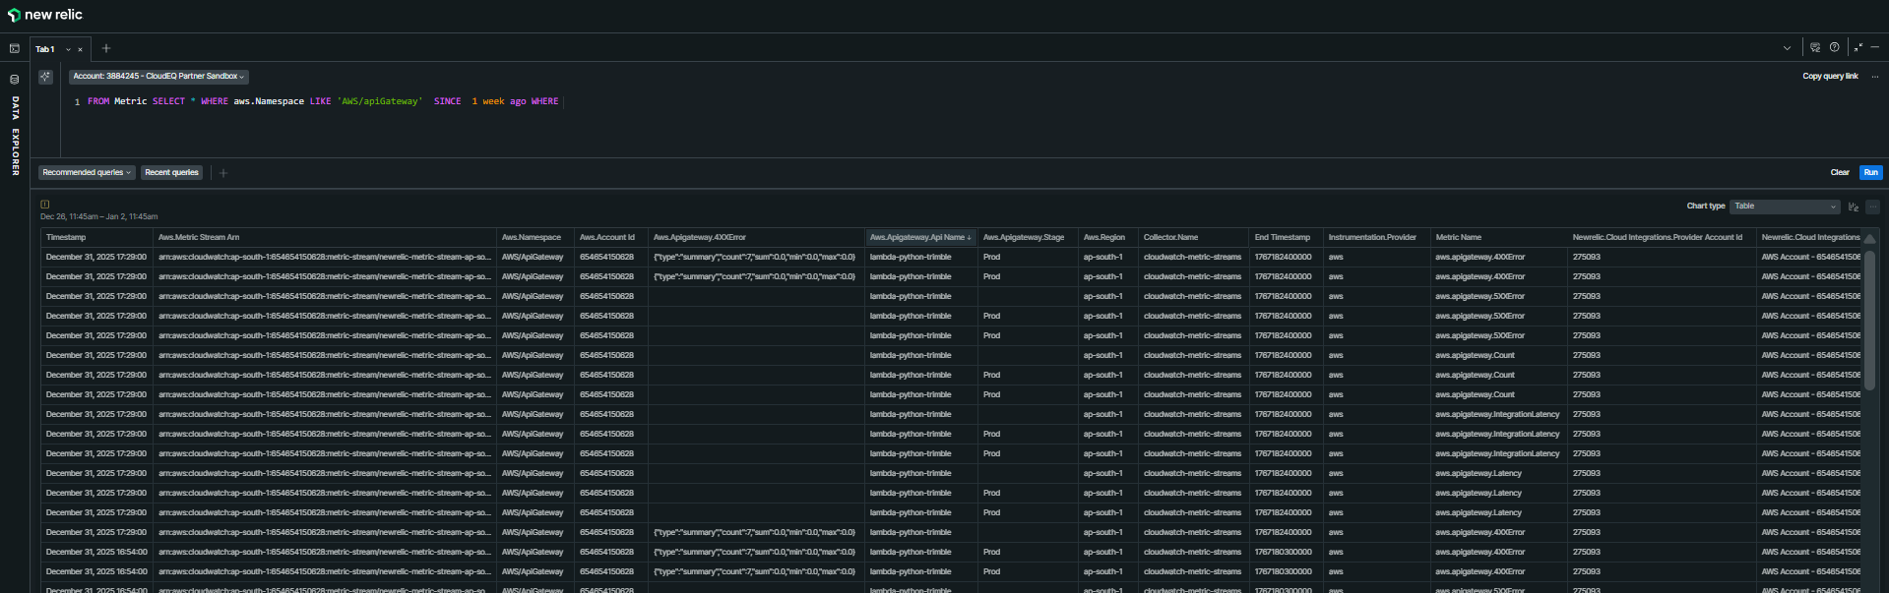This screenshot has width=1889, height=593.
Task: Open the Tab 1 options chevron
Action: 68,49
